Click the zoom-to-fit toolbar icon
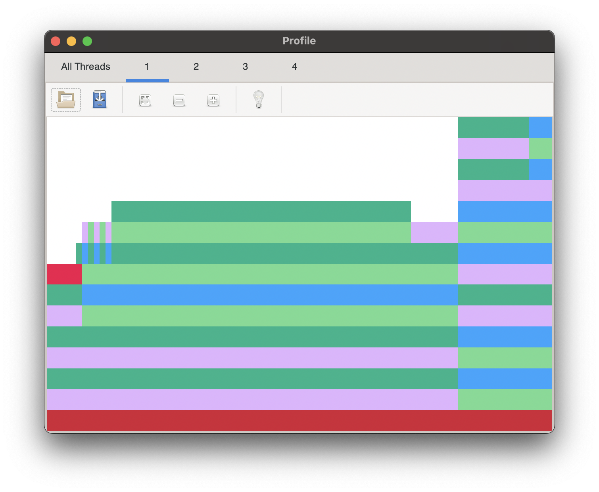Image resolution: width=599 pixels, height=492 pixels. 145,101
